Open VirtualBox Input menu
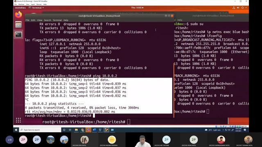The width and height of the screenshot is (262, 147). (x=33, y=4)
